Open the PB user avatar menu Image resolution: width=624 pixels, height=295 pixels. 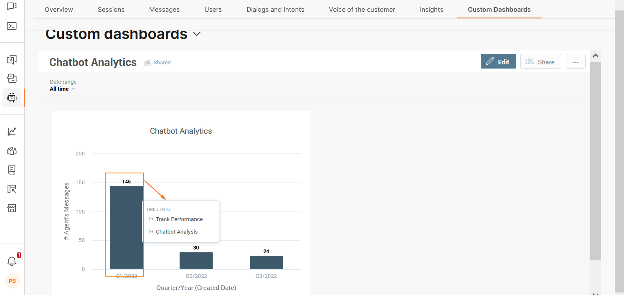click(12, 281)
